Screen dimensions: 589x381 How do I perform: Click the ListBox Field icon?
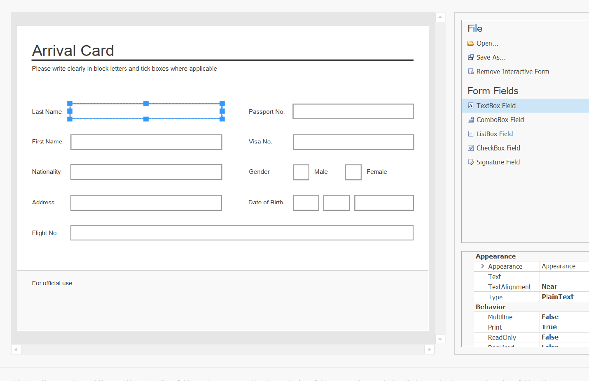471,134
